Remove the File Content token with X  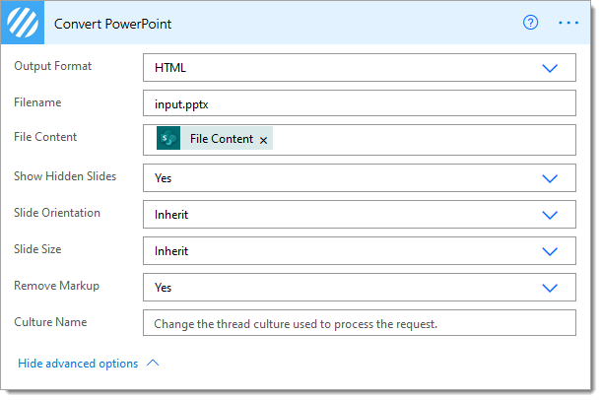click(263, 140)
